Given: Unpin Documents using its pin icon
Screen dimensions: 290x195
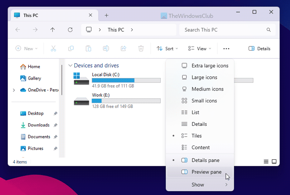Looking at the screenshot, I should [x=55, y=137].
